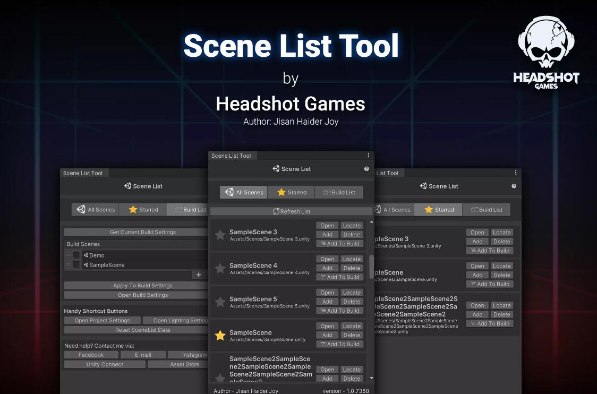Click the plus button under Build Scenes
Screen dimensions: 597x394
click(199, 275)
